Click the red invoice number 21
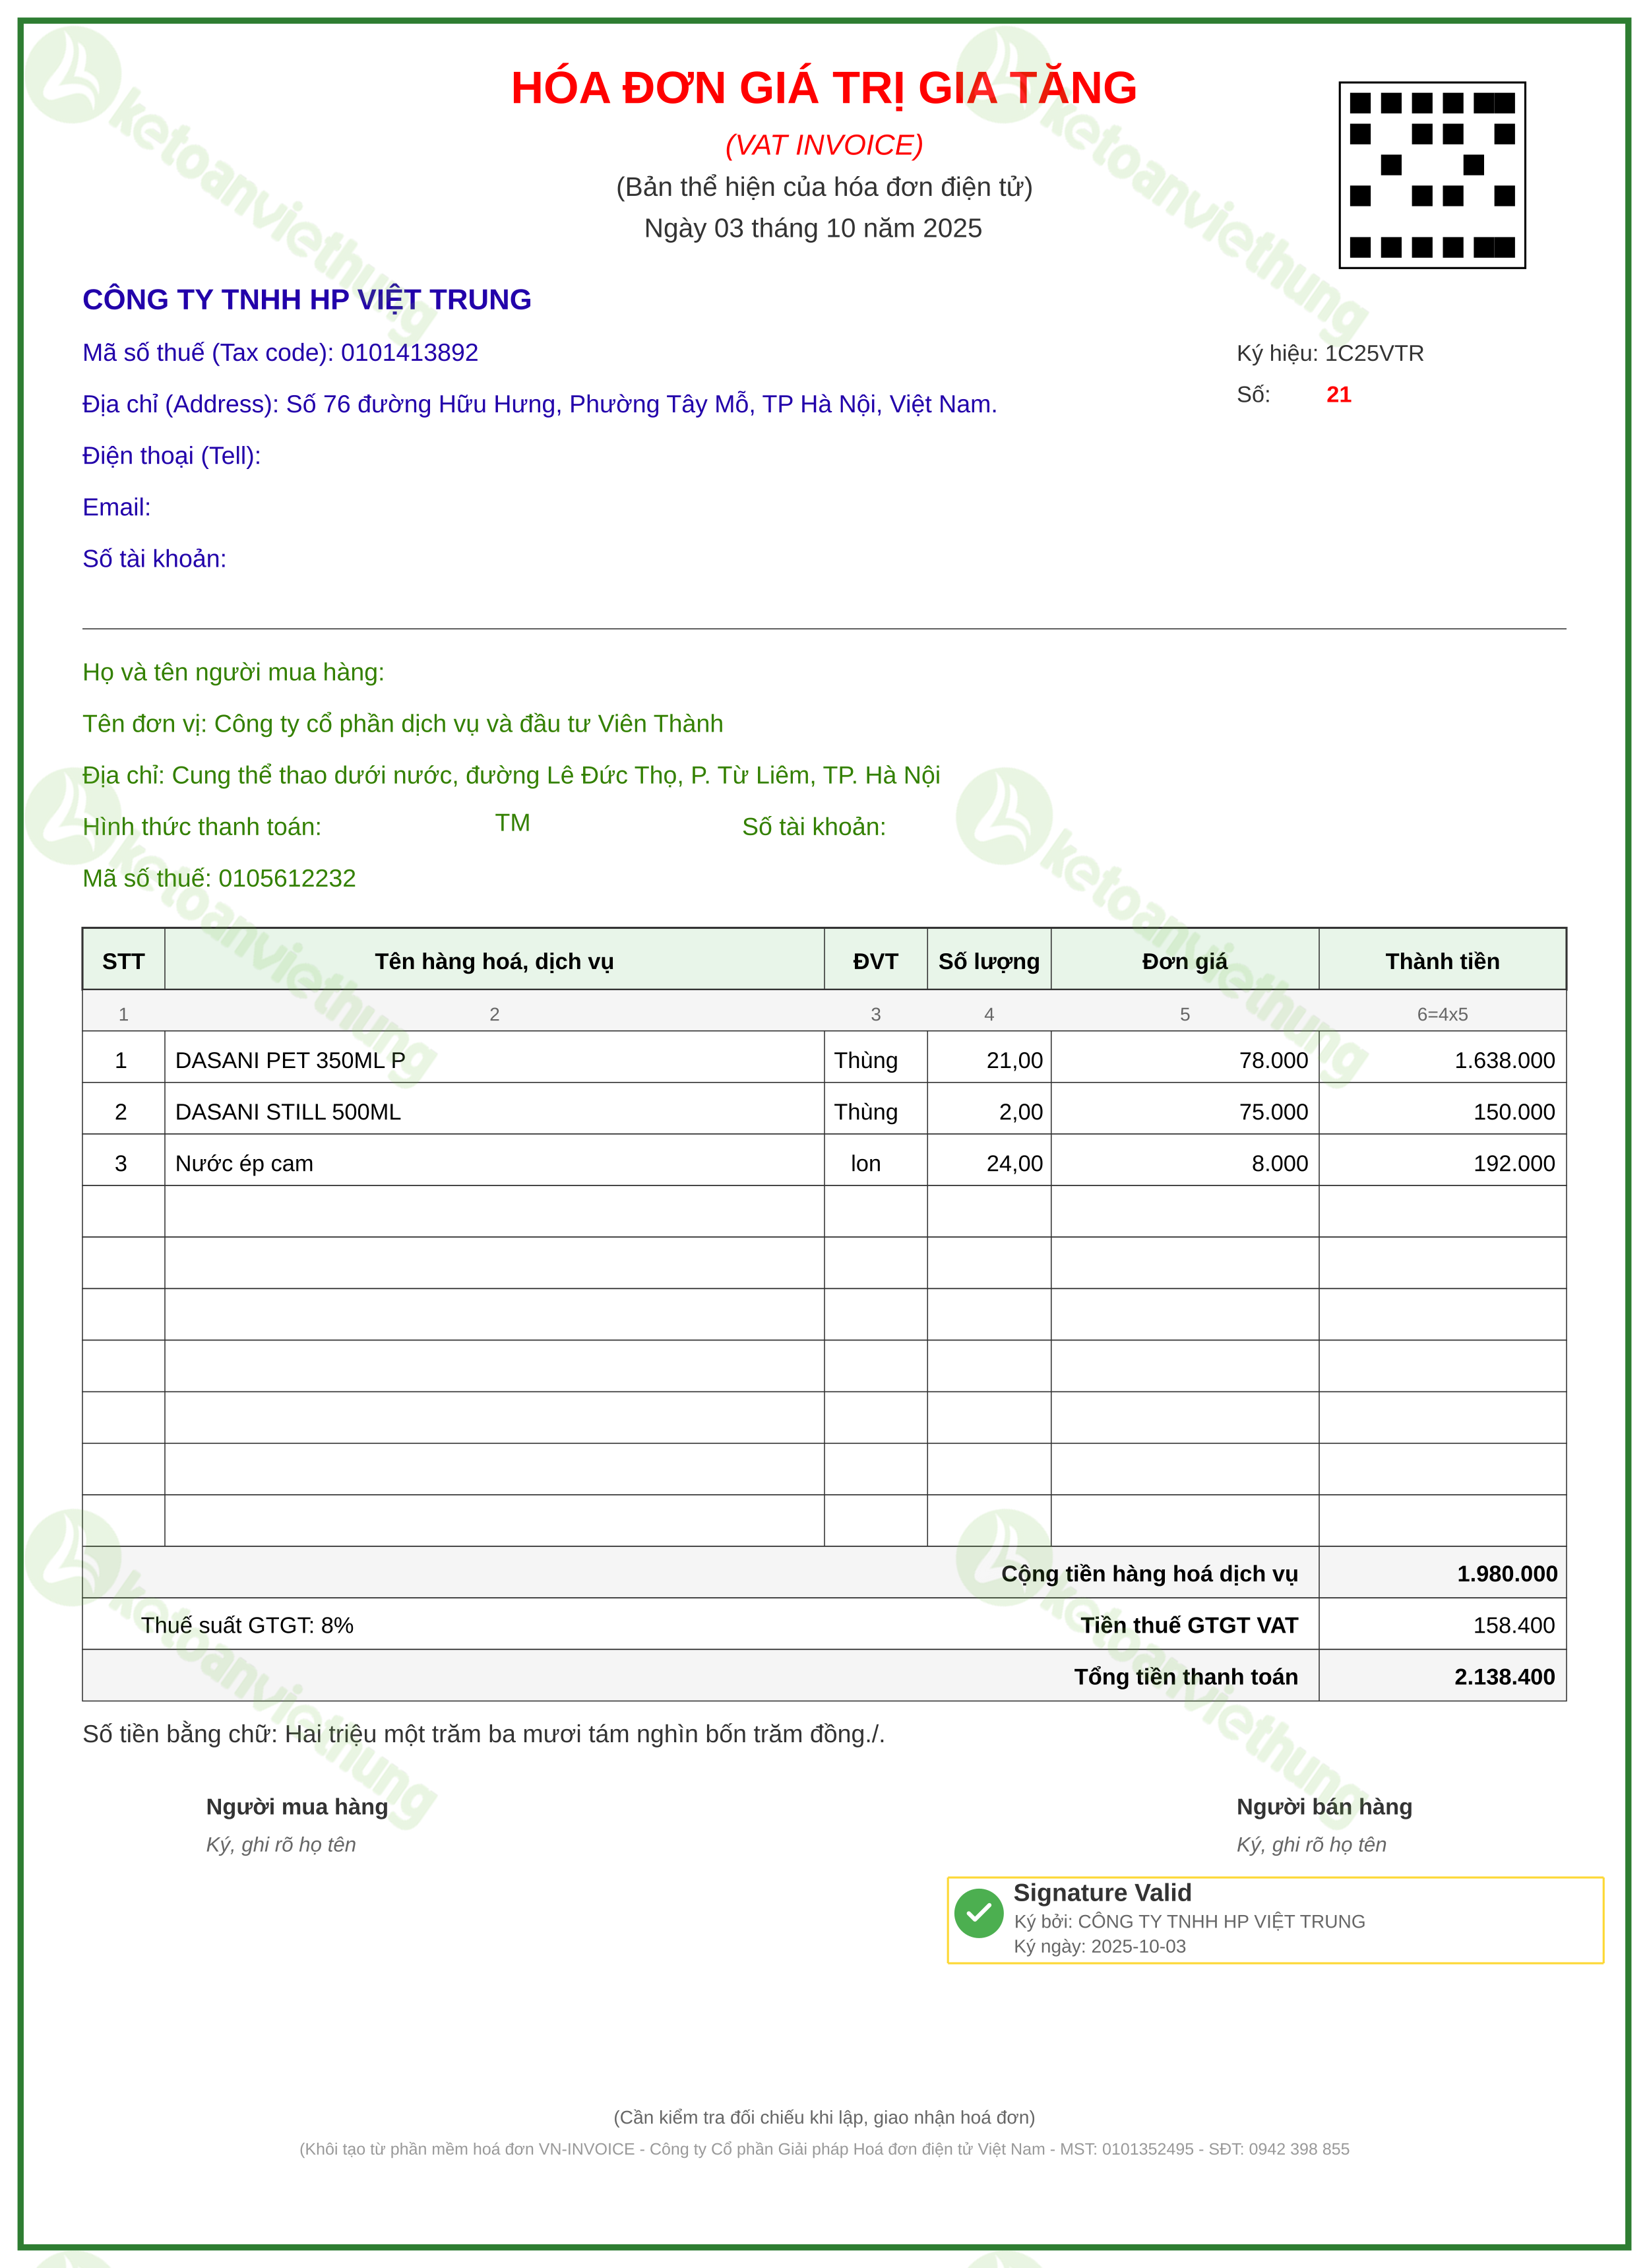 point(1339,395)
